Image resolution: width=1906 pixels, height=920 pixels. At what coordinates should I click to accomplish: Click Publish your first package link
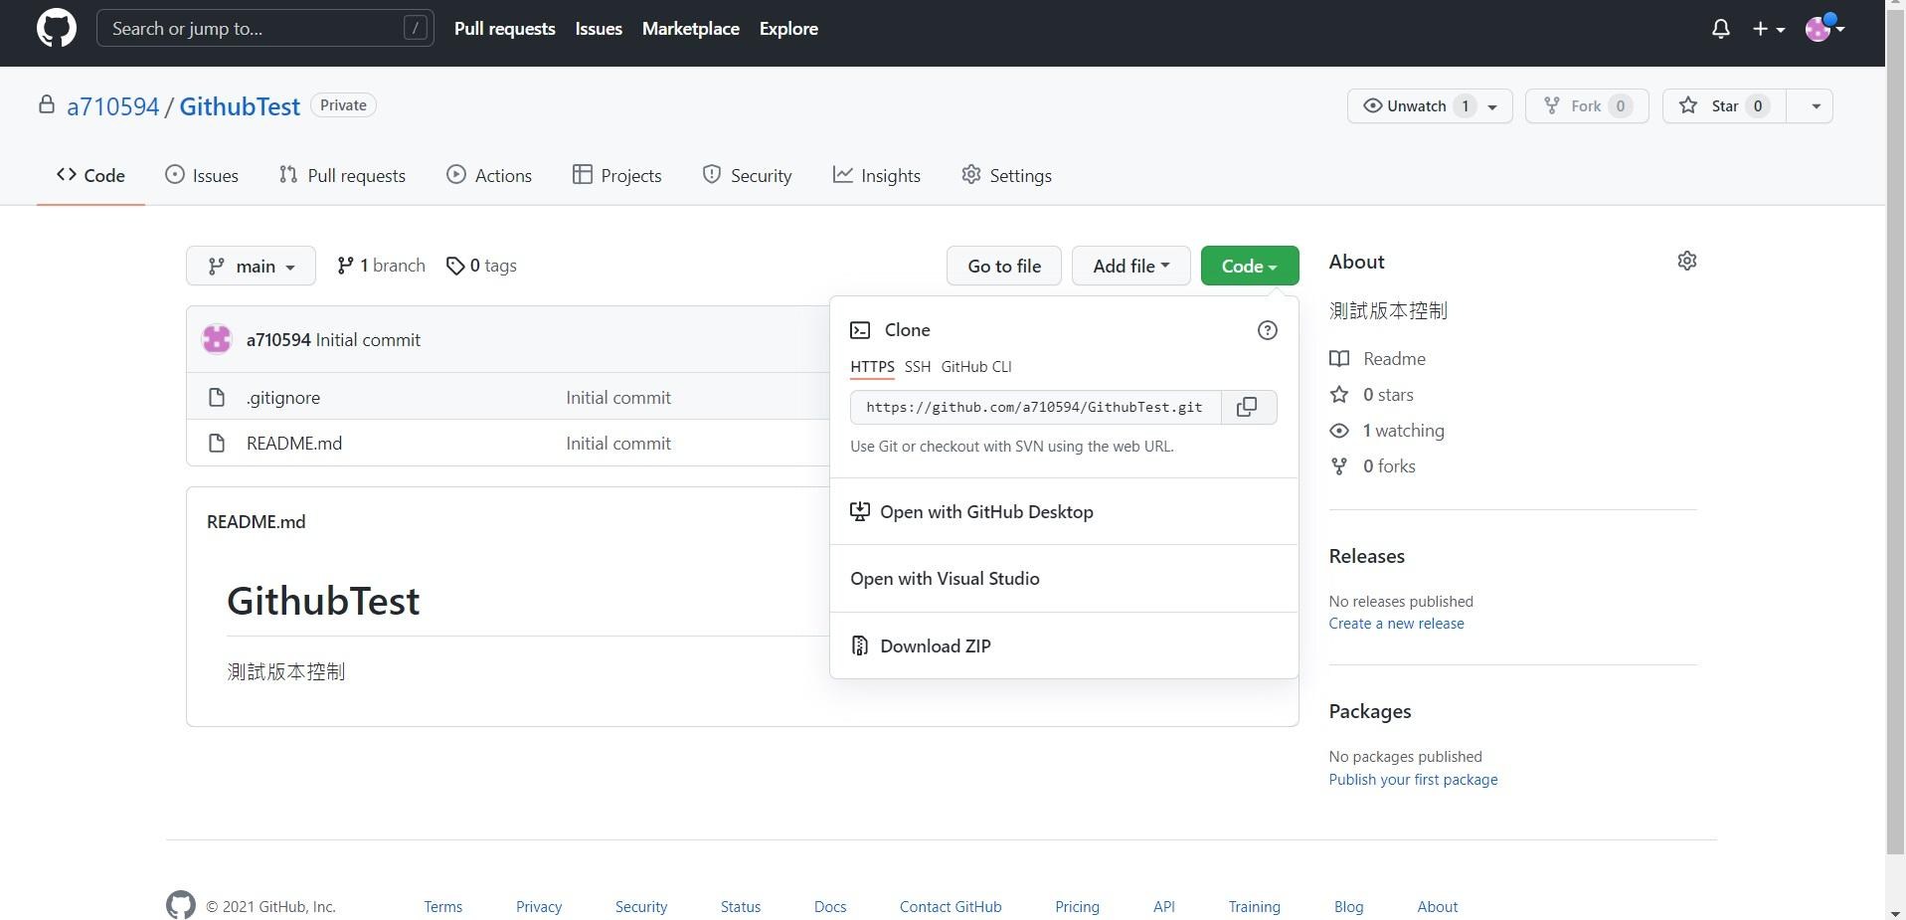pyautogui.click(x=1413, y=780)
